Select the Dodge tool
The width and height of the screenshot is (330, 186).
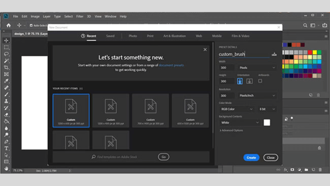[6, 135]
